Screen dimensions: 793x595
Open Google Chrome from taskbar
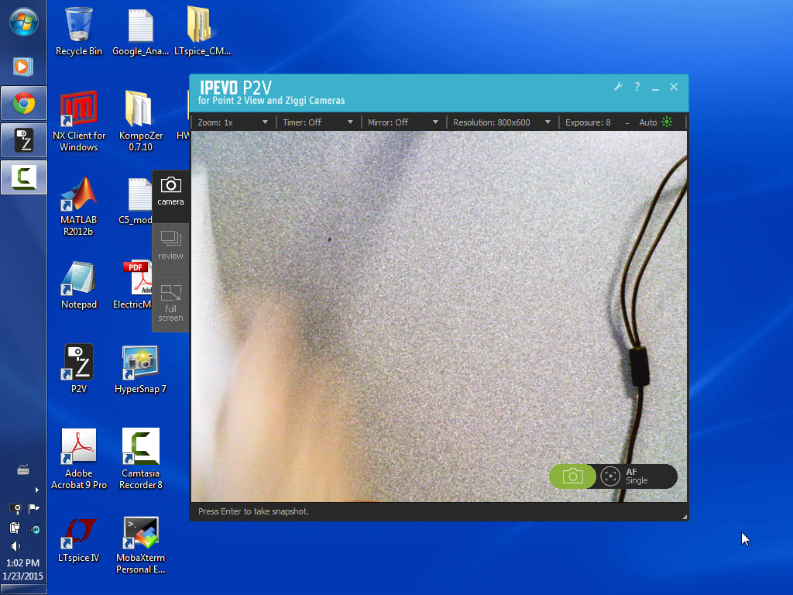click(24, 103)
